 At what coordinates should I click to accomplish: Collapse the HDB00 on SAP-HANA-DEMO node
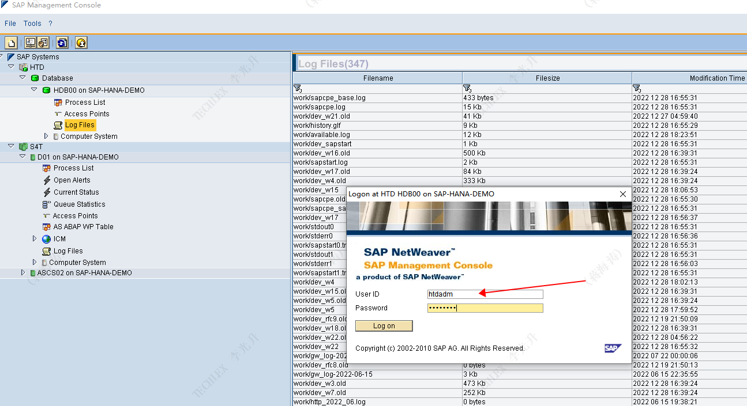(34, 89)
